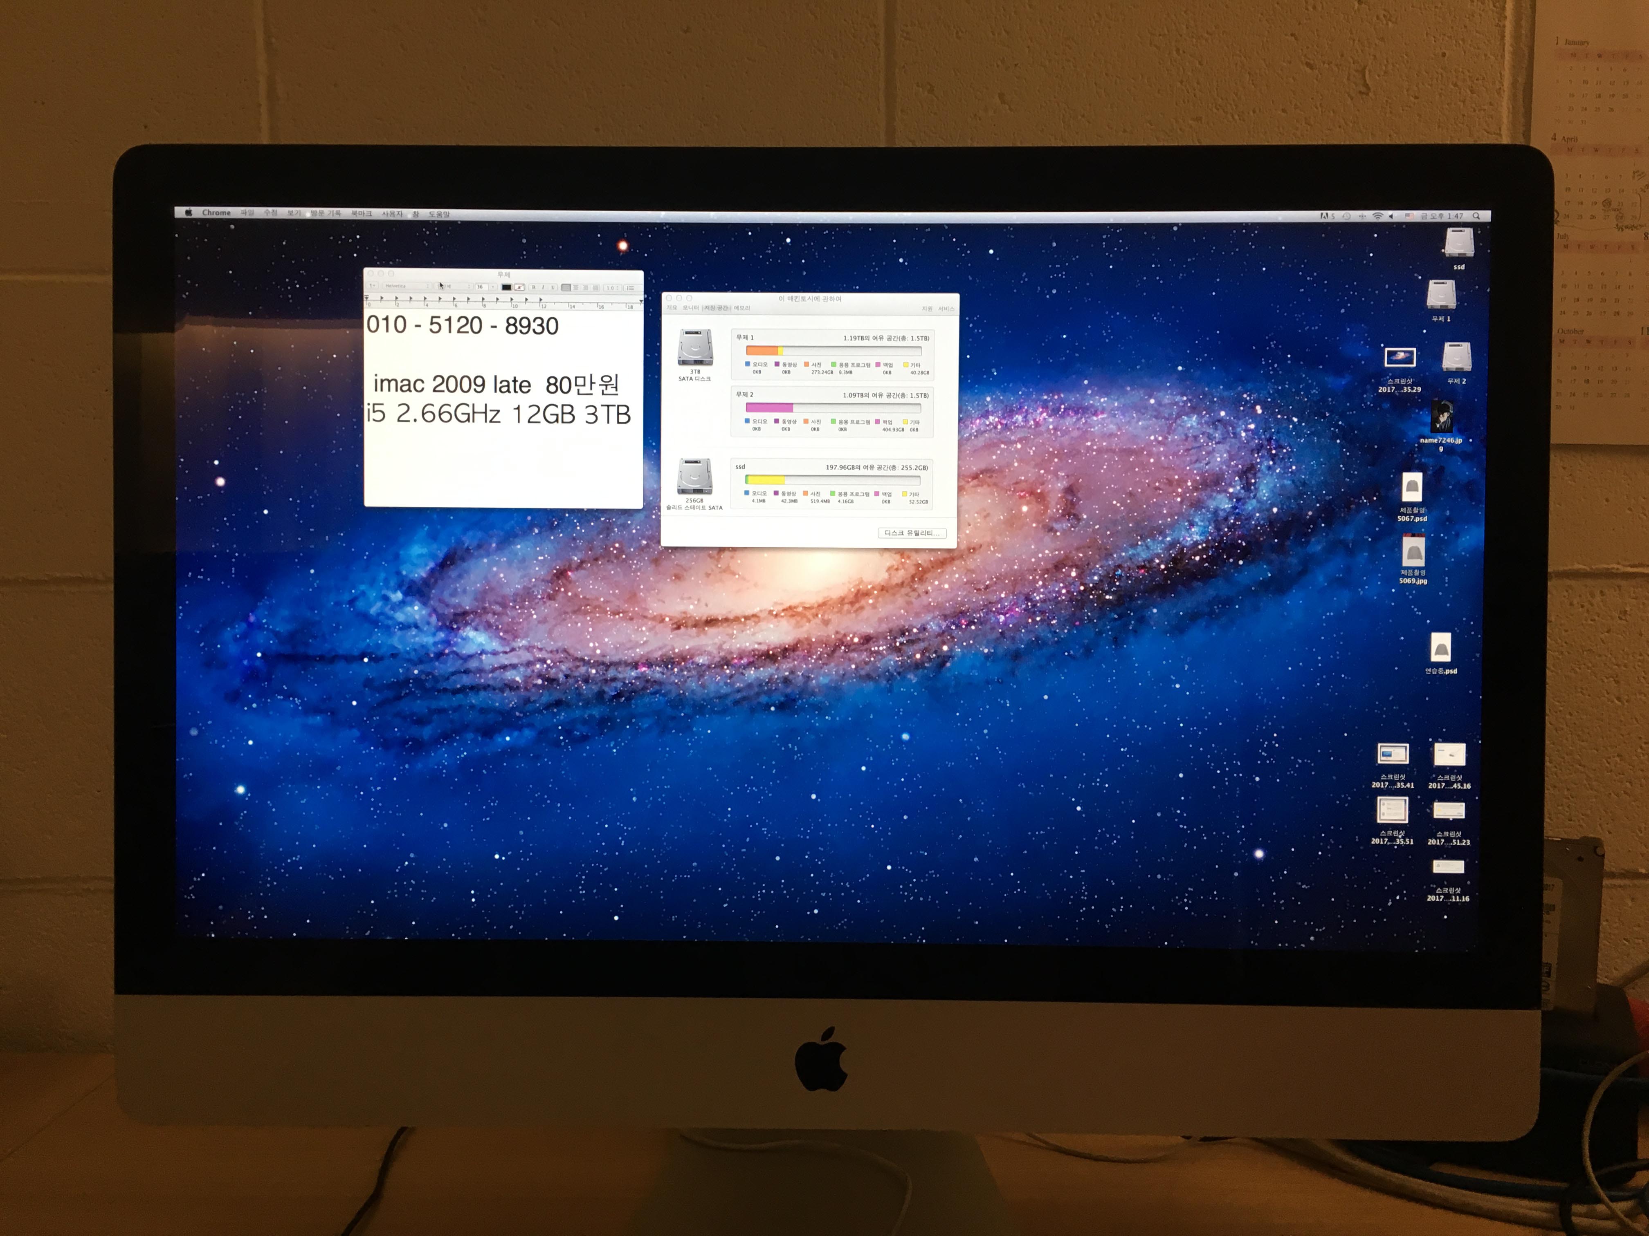
Task: Click the Time Machine menu bar icon
Action: (1346, 216)
